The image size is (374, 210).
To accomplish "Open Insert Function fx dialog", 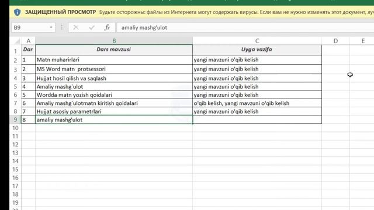I will pos(107,27).
